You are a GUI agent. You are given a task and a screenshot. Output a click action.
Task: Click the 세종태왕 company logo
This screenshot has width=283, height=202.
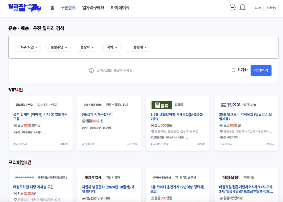[24, 178]
